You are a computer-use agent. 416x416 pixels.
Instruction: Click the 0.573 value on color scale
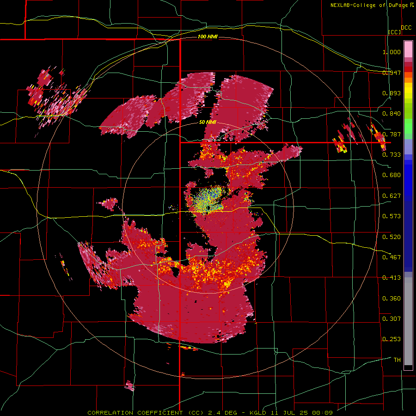392,216
